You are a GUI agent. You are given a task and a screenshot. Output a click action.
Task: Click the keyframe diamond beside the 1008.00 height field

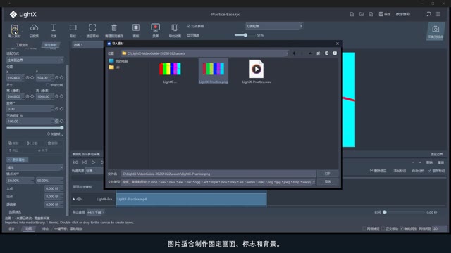point(61,96)
